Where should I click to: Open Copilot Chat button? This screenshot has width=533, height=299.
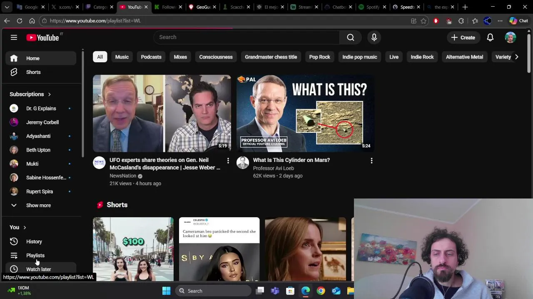518,21
